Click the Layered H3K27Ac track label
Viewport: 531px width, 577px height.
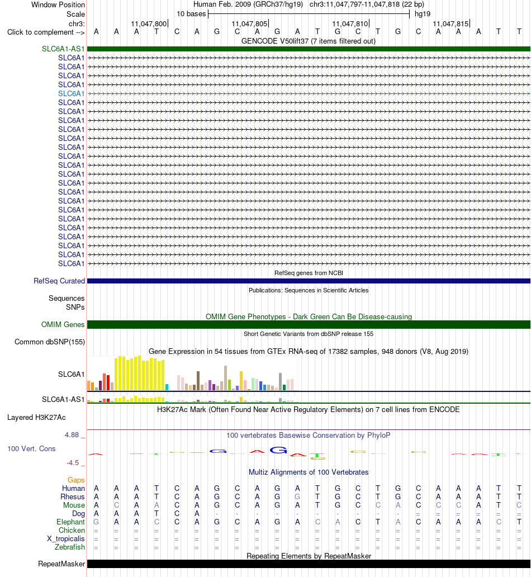[36, 418]
